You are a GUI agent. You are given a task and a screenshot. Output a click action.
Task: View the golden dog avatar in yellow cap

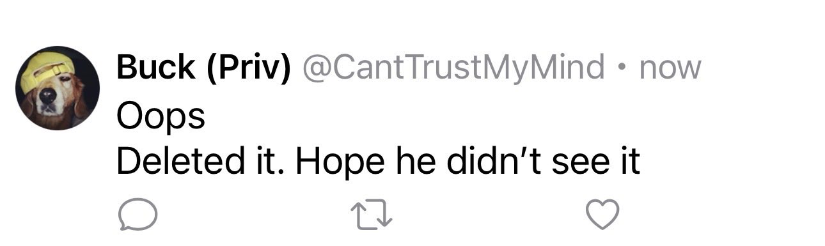coord(58,88)
